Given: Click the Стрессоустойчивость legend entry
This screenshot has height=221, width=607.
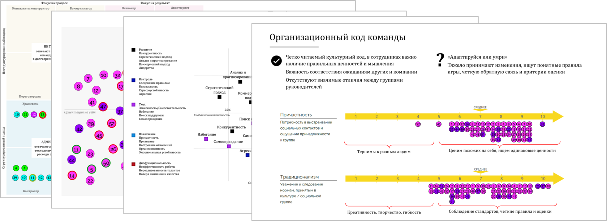Looking at the screenshot, I should tap(154, 90).
